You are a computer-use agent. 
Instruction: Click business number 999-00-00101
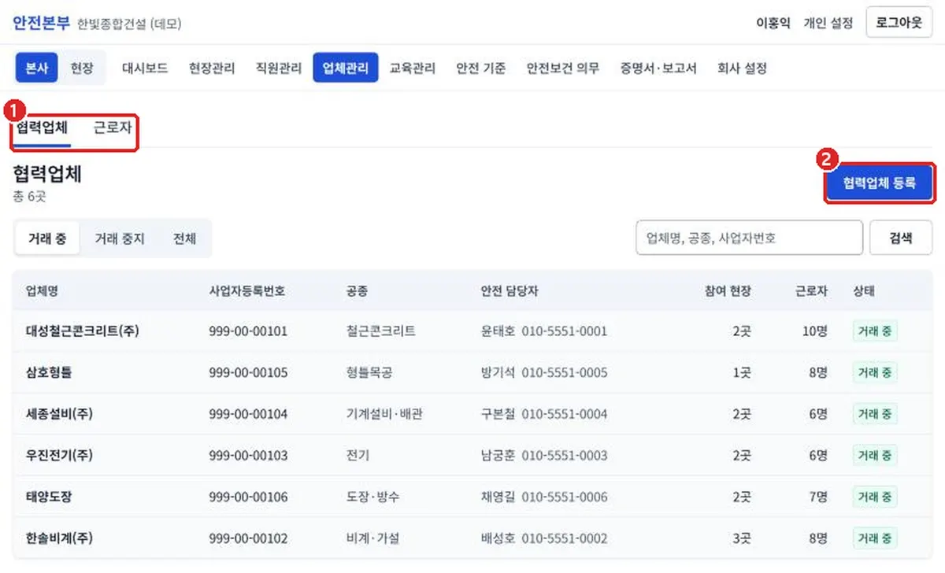click(248, 331)
